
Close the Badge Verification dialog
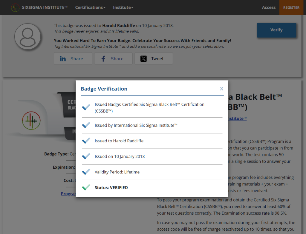point(221,89)
